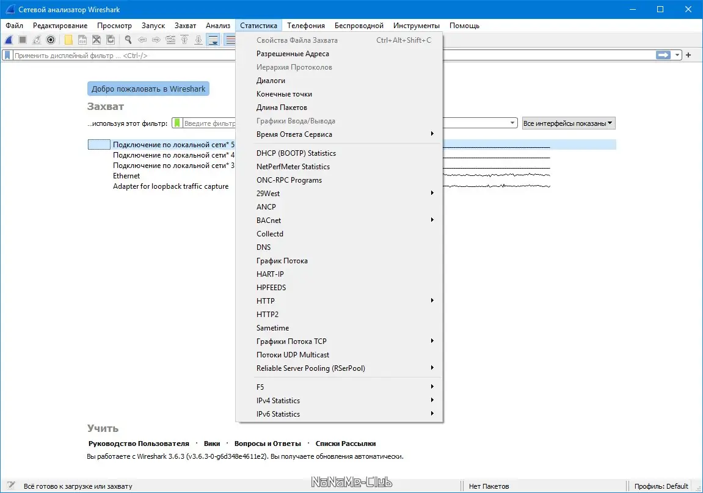Expand the HTTP submenu
Image resolution: width=703 pixels, height=493 pixels.
pyautogui.click(x=339, y=301)
